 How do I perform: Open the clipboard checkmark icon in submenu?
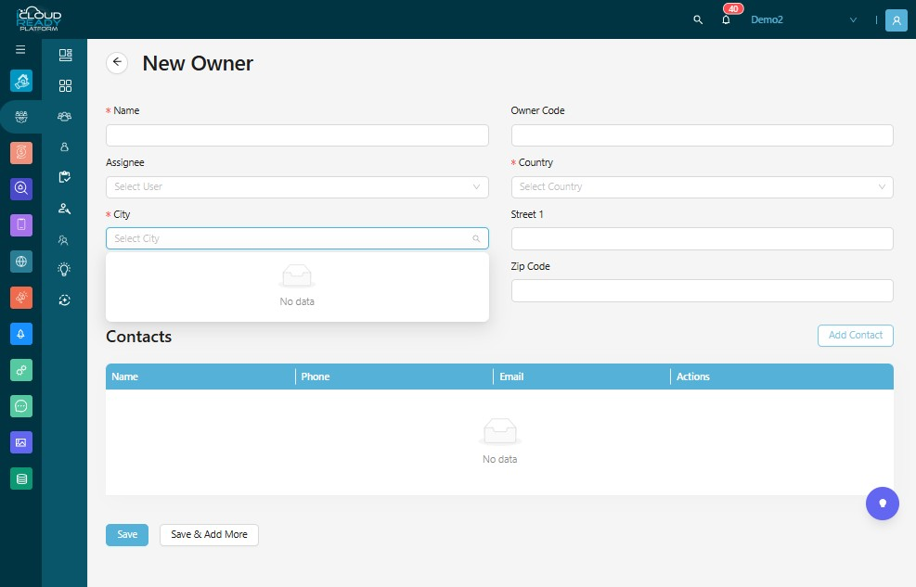[x=65, y=177]
